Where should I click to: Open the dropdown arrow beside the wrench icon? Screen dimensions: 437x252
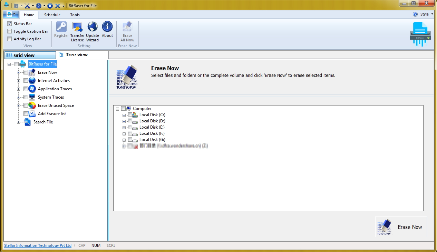(33, 6)
